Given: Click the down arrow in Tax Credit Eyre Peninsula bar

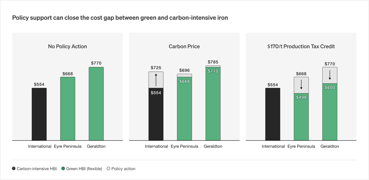Looking at the screenshot, I should coord(301,85).
